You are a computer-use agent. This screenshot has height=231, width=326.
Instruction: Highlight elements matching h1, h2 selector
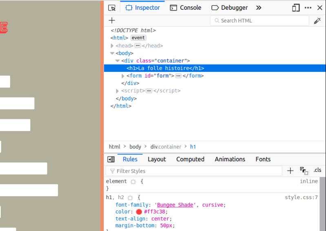pyautogui.click(x=130, y=198)
